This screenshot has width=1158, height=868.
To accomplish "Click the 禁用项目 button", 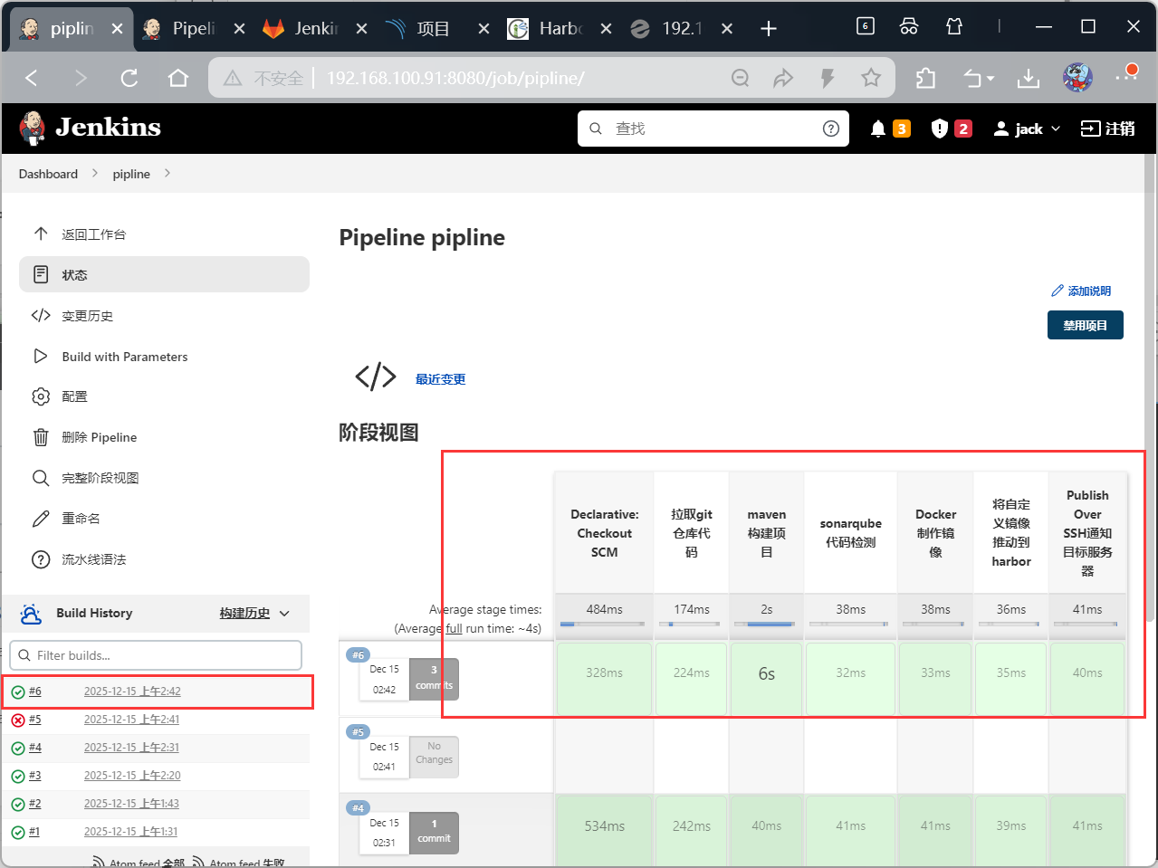I will (1085, 325).
